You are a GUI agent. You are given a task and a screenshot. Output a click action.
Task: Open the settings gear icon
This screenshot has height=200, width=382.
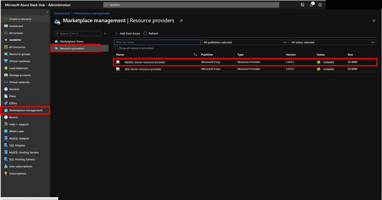click(320, 5)
